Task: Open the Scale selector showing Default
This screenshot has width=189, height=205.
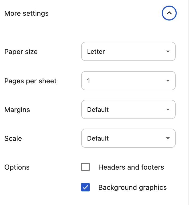Action: point(128,138)
